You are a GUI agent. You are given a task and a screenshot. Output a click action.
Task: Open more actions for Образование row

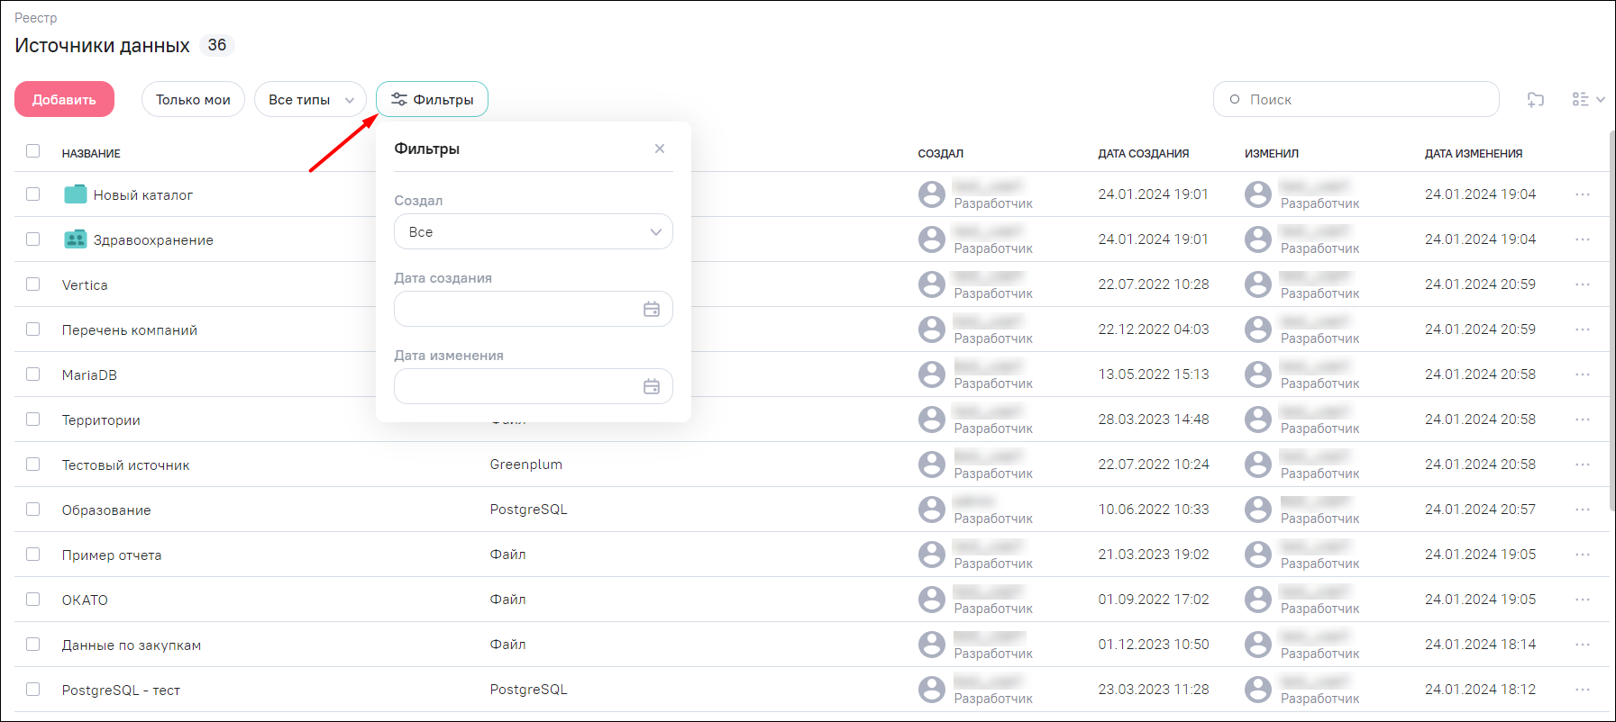[1583, 510]
